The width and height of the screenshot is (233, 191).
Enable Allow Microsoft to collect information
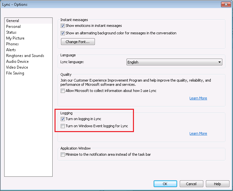pos(63,91)
